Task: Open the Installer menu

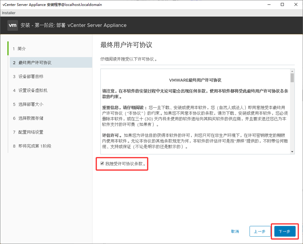Action: coord(9,13)
